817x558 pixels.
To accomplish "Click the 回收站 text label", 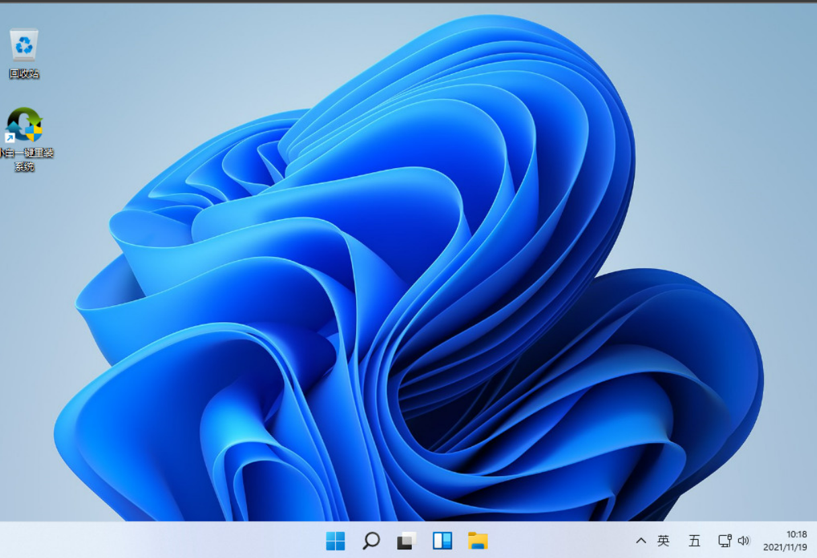I will 24,74.
